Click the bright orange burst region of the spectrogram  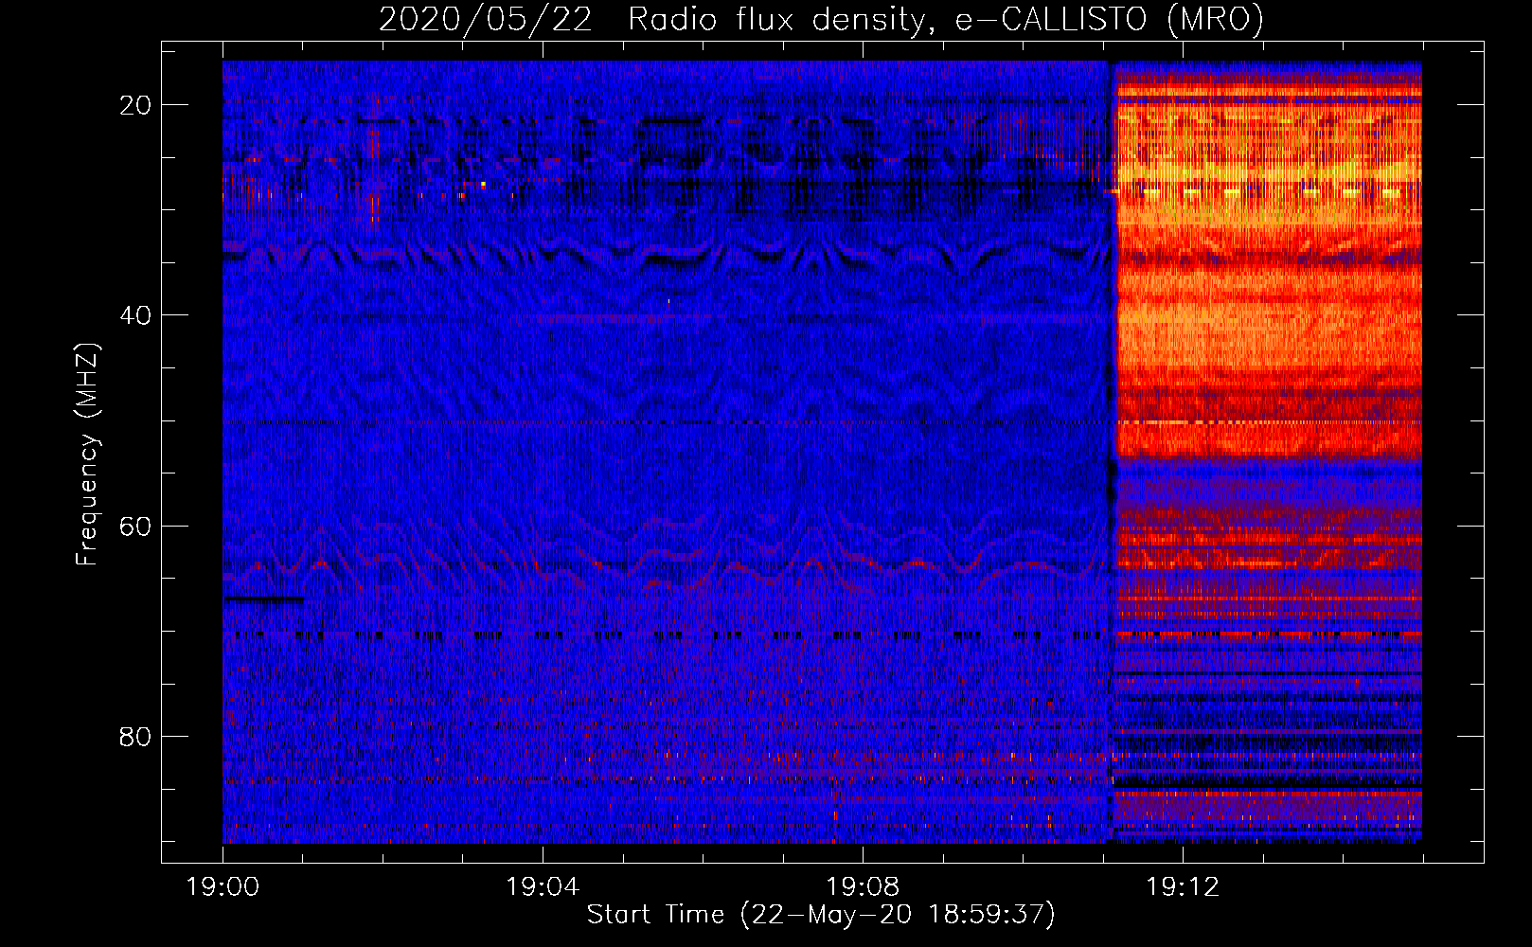pyautogui.click(x=1269, y=260)
